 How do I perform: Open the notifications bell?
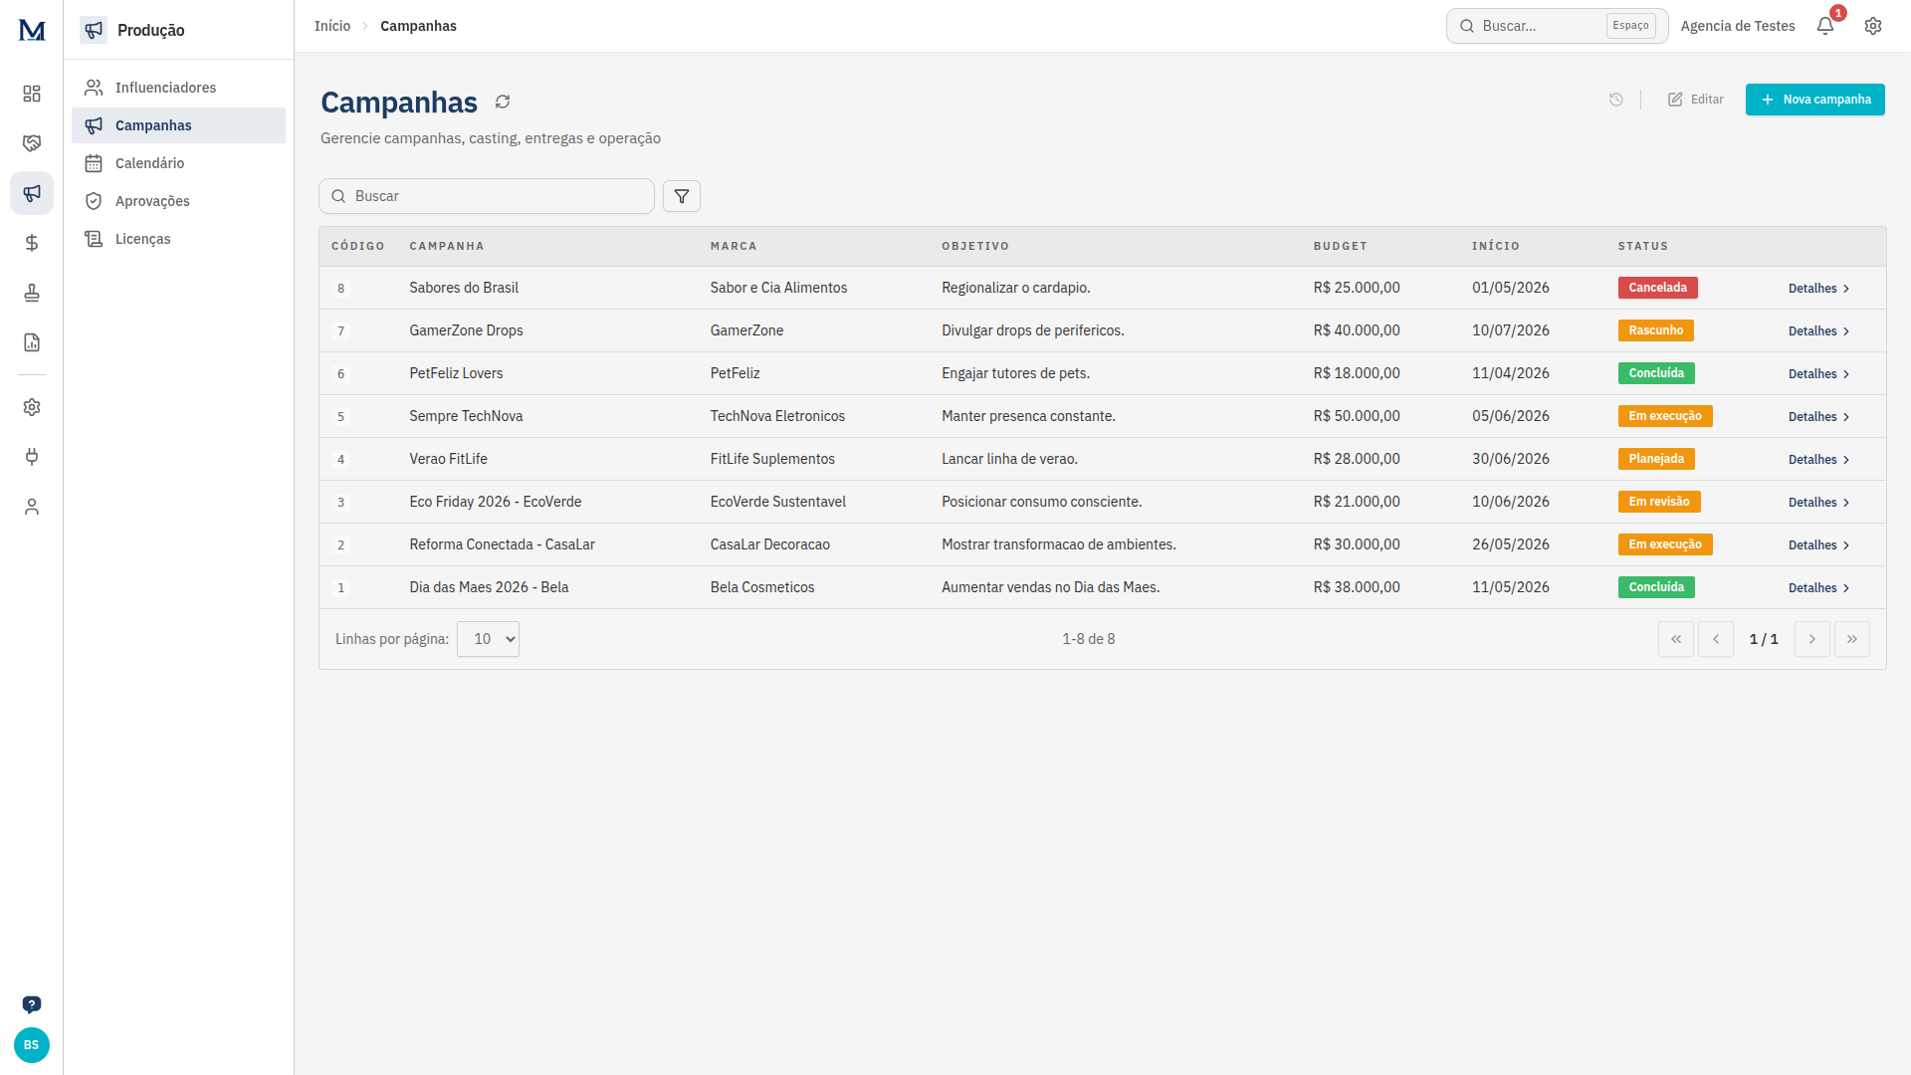pyautogui.click(x=1825, y=26)
